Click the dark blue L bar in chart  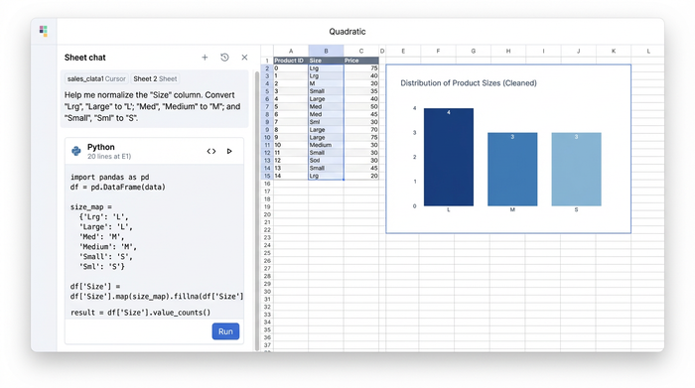point(449,157)
